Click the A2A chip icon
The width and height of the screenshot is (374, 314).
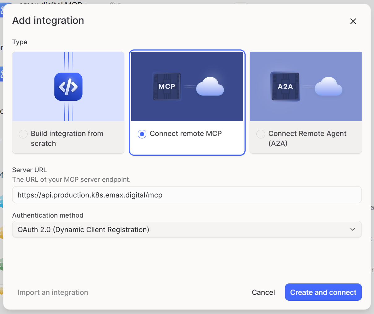click(285, 87)
